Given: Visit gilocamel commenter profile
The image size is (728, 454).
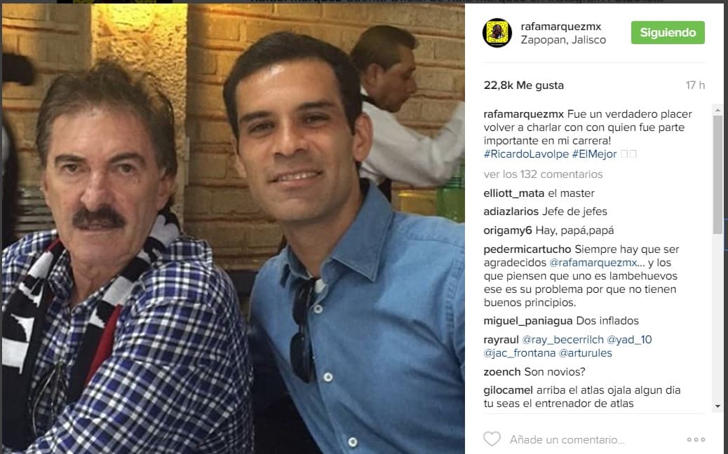Looking at the screenshot, I should click(x=508, y=390).
